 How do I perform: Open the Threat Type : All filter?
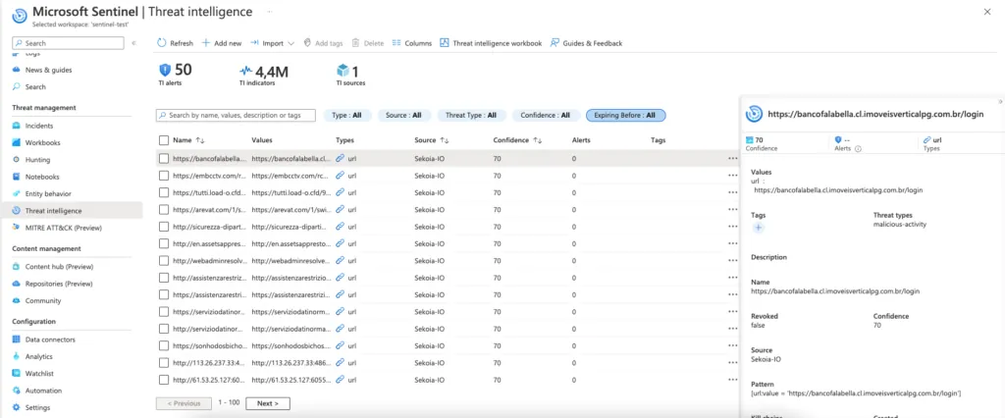coord(471,116)
